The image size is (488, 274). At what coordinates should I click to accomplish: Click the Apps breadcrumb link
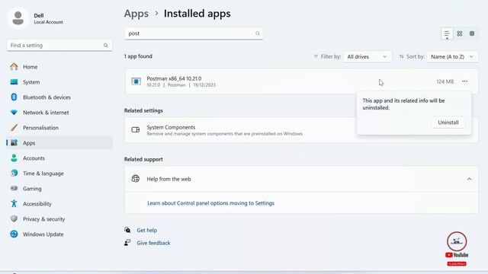136,14
